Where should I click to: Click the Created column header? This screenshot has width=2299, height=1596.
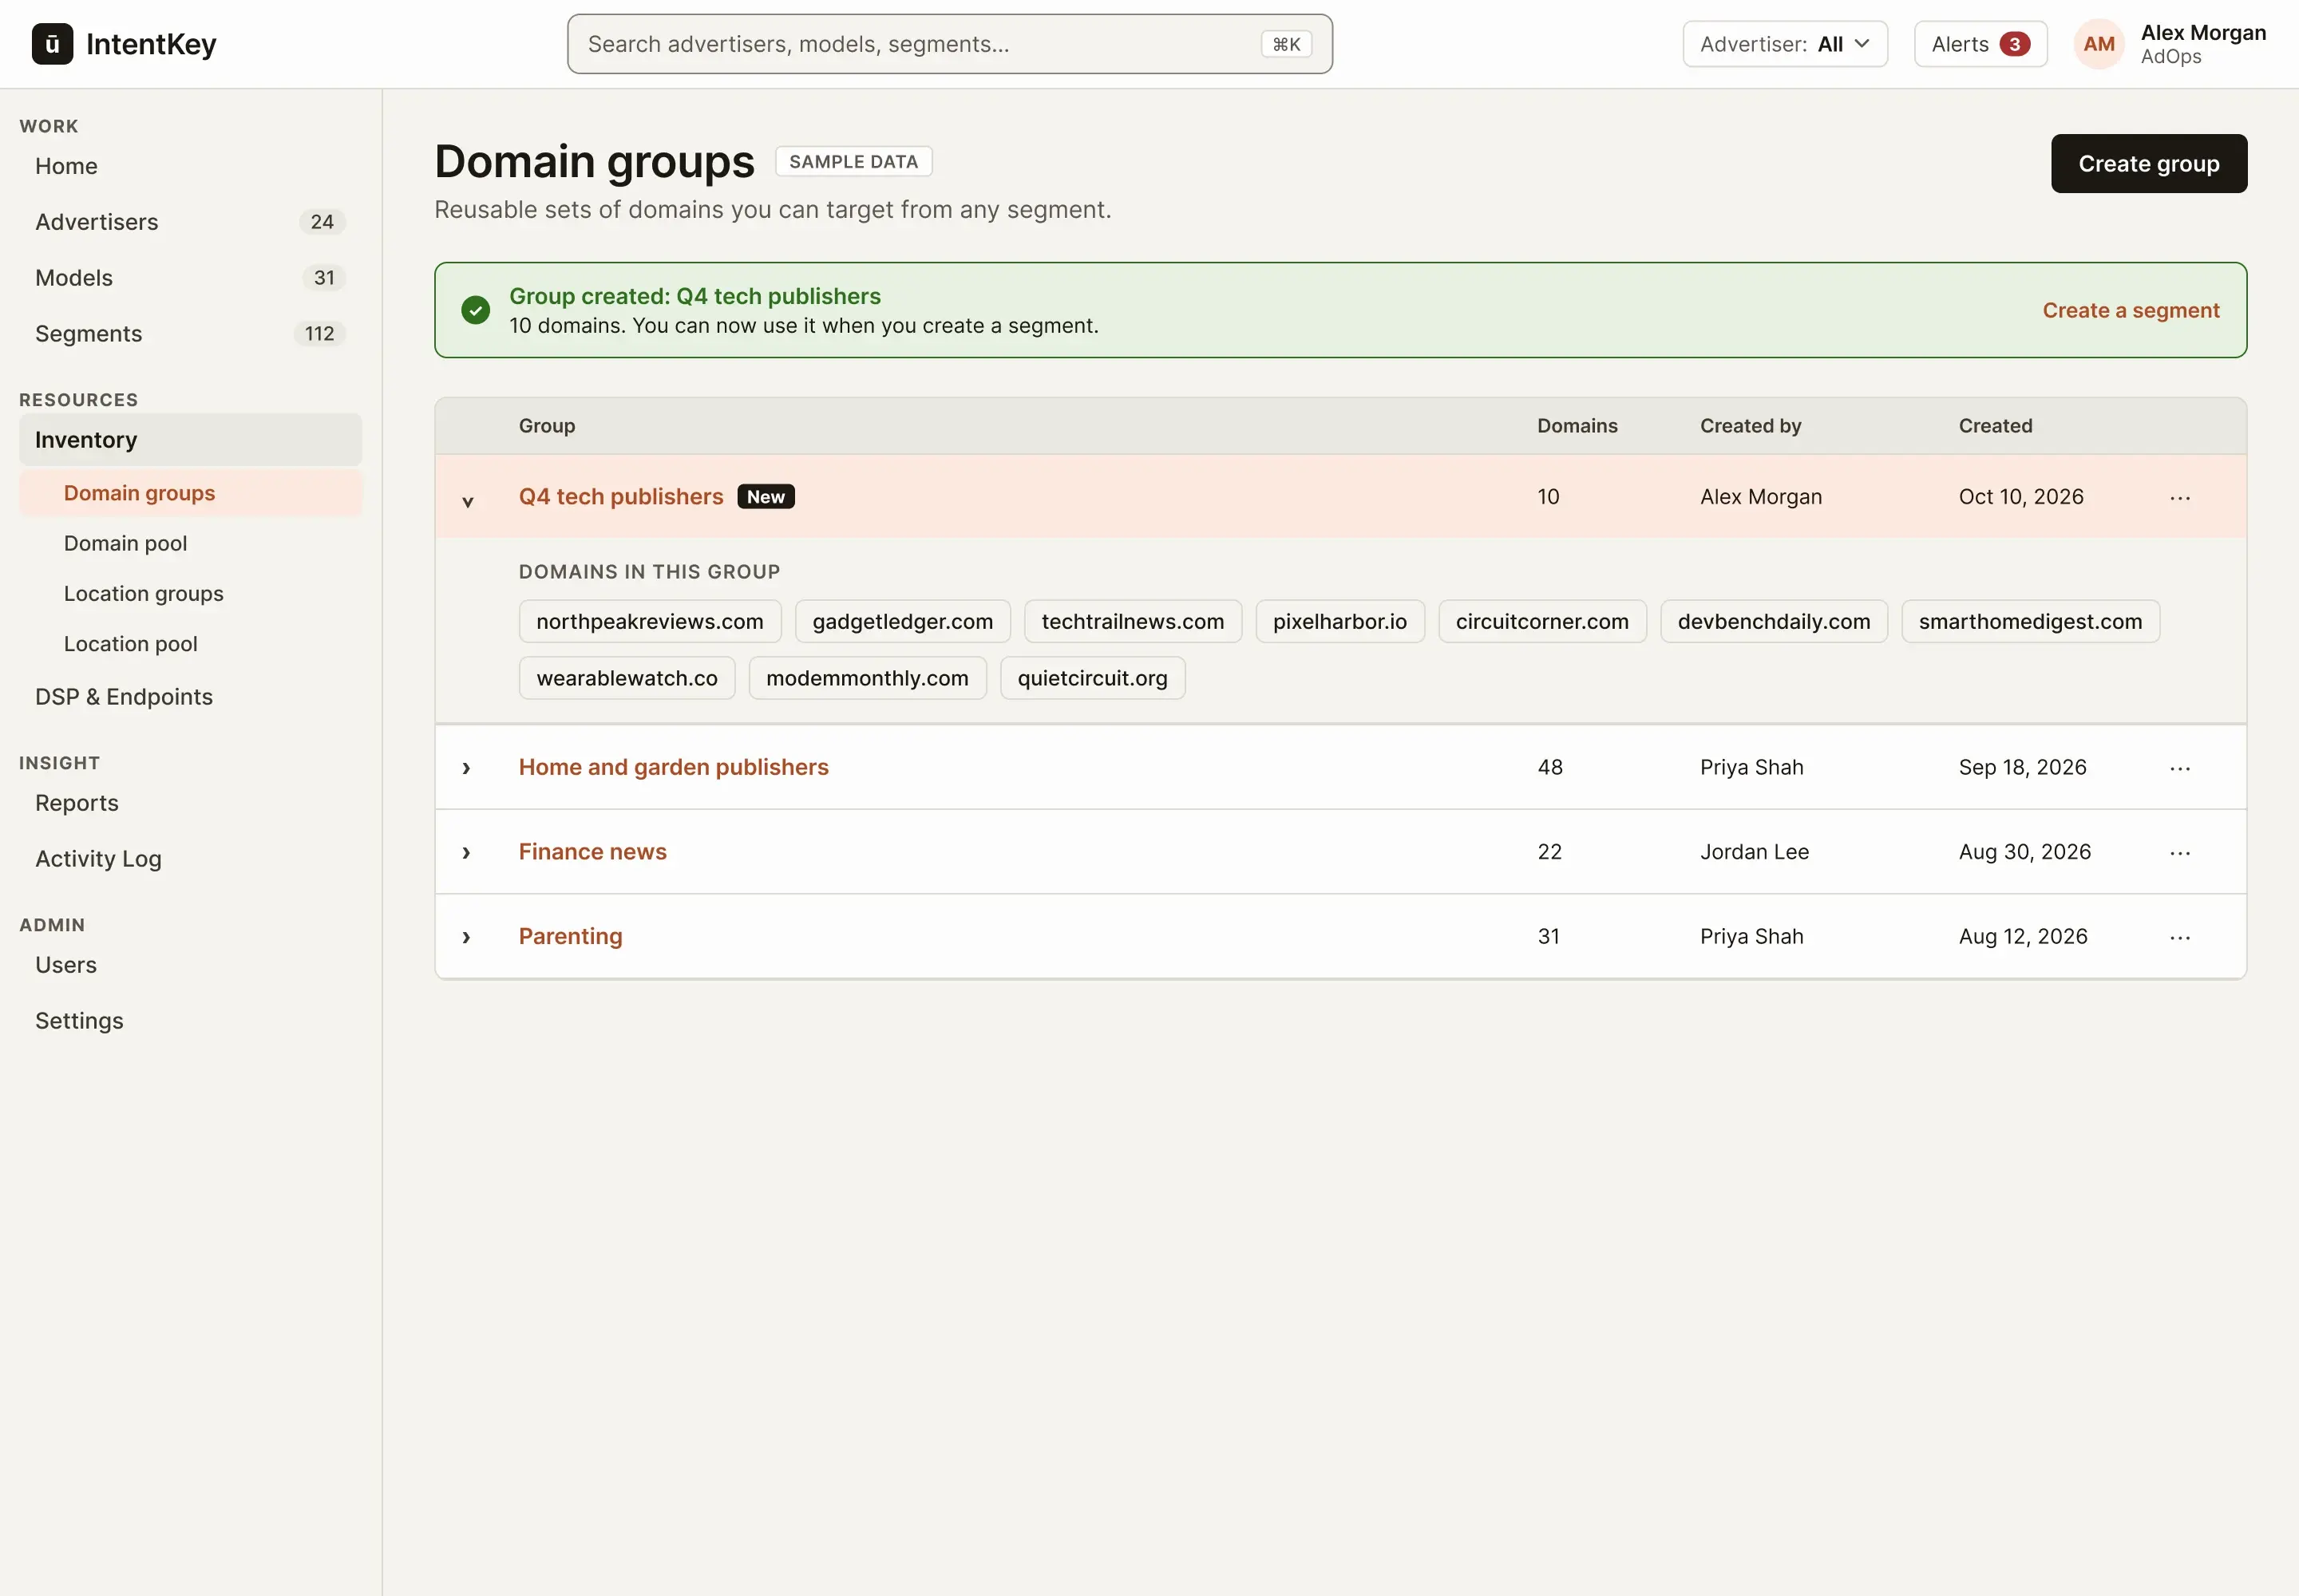click(1995, 426)
